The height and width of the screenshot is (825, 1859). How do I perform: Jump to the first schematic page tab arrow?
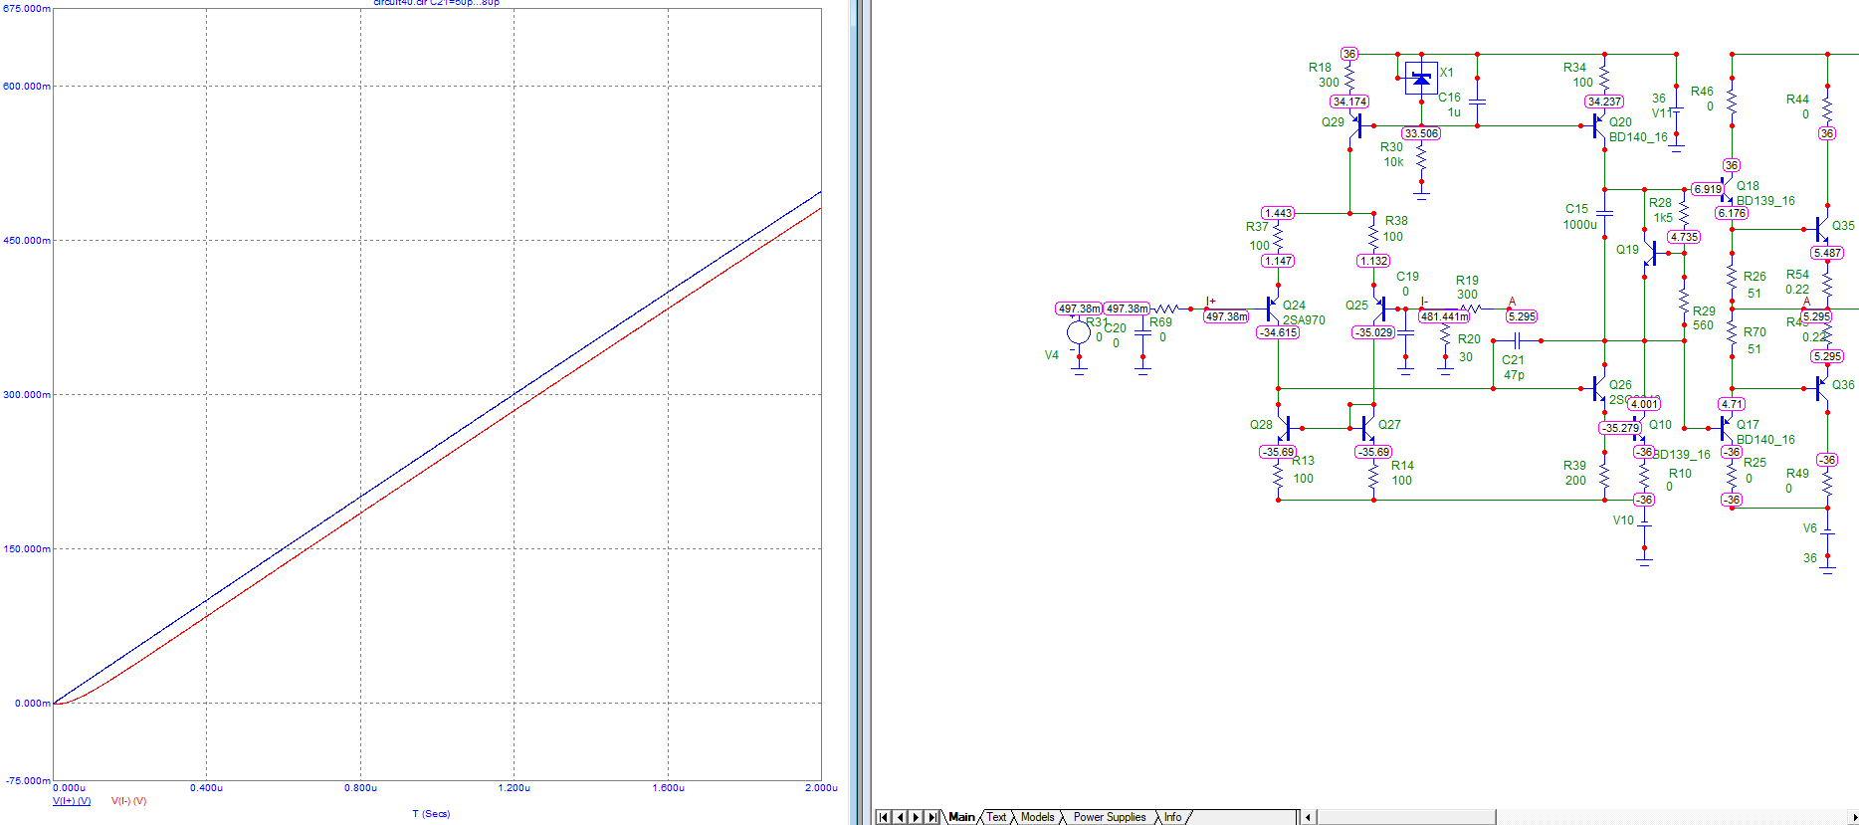883,817
